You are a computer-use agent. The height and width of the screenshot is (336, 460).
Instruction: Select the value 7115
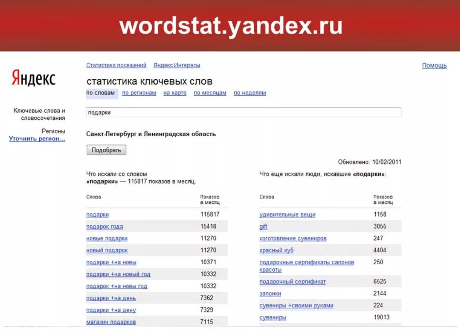pyautogui.click(x=206, y=321)
